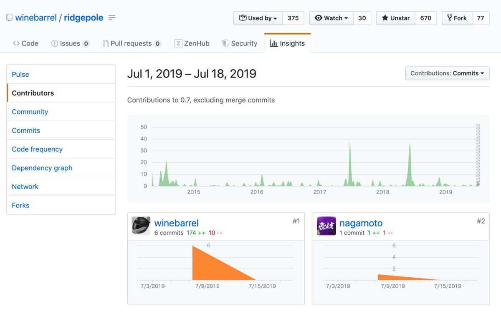The image size is (501, 316).
Task: Click the repository book icon
Action: [9, 18]
